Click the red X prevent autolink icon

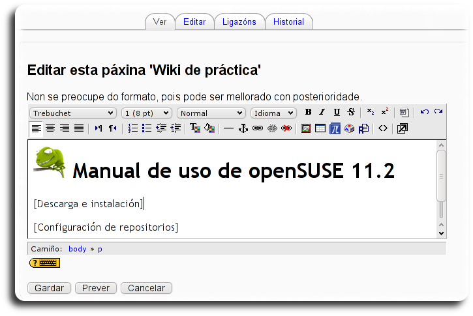pos(286,128)
